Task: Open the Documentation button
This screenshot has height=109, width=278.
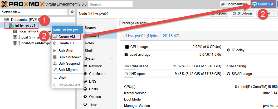Action: click(x=235, y=4)
